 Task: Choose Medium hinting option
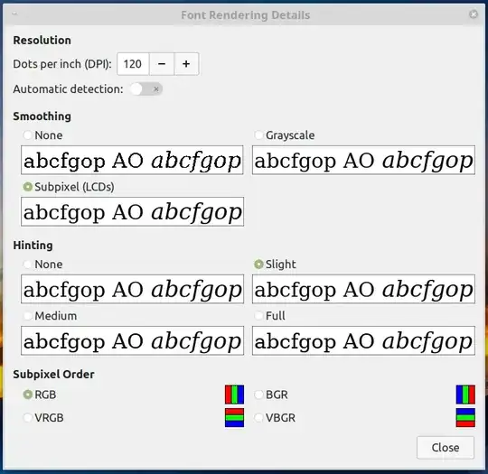[x=28, y=316]
